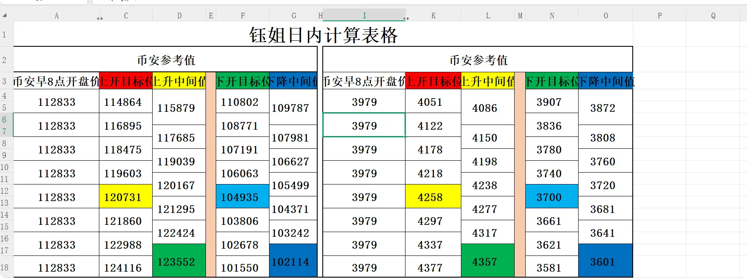The width and height of the screenshot is (747, 278).
Task: Select cell with value 114864
Action: [x=126, y=101]
